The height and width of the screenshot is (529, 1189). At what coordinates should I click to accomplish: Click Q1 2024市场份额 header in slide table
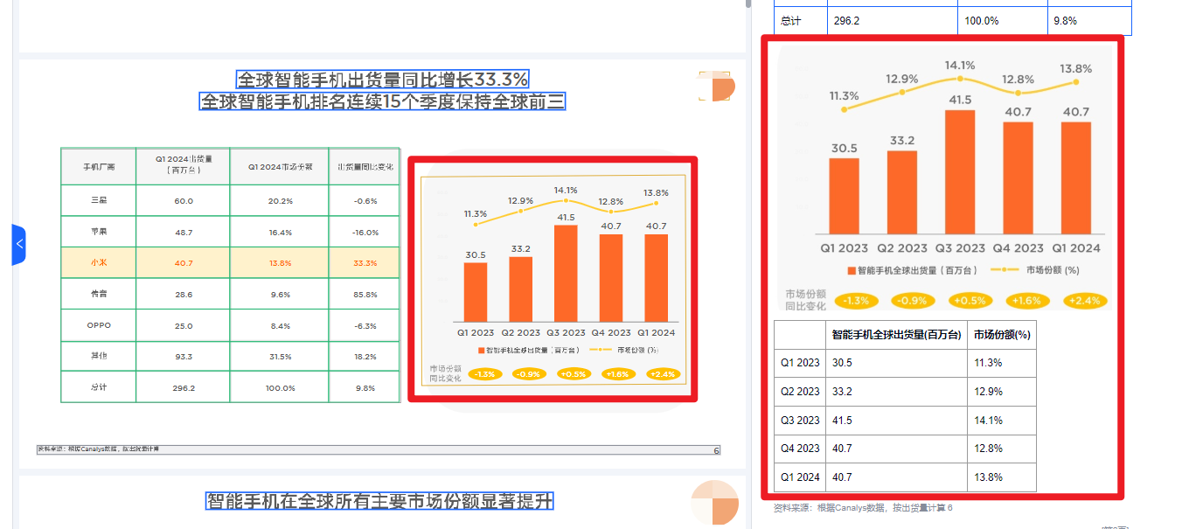click(280, 166)
